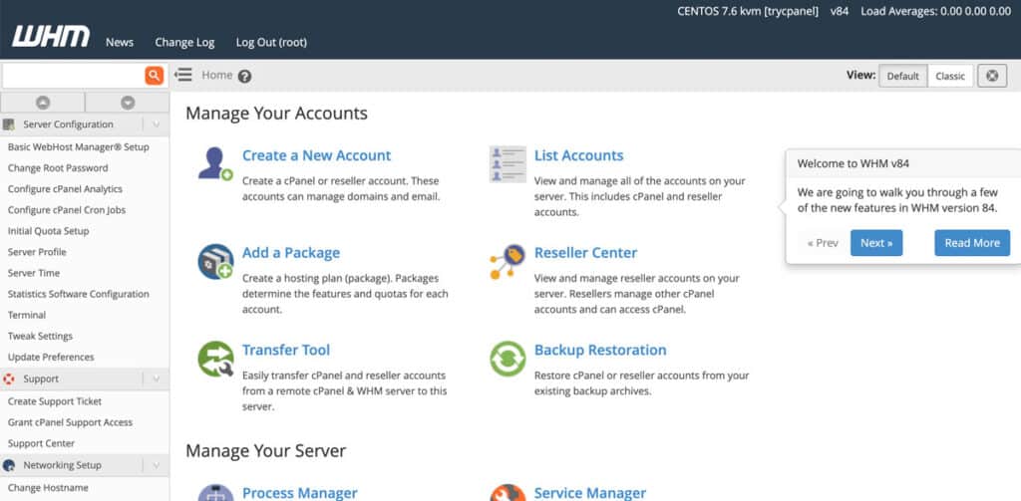Open Change Log in top menu
The width and height of the screenshot is (1021, 501).
(x=184, y=42)
